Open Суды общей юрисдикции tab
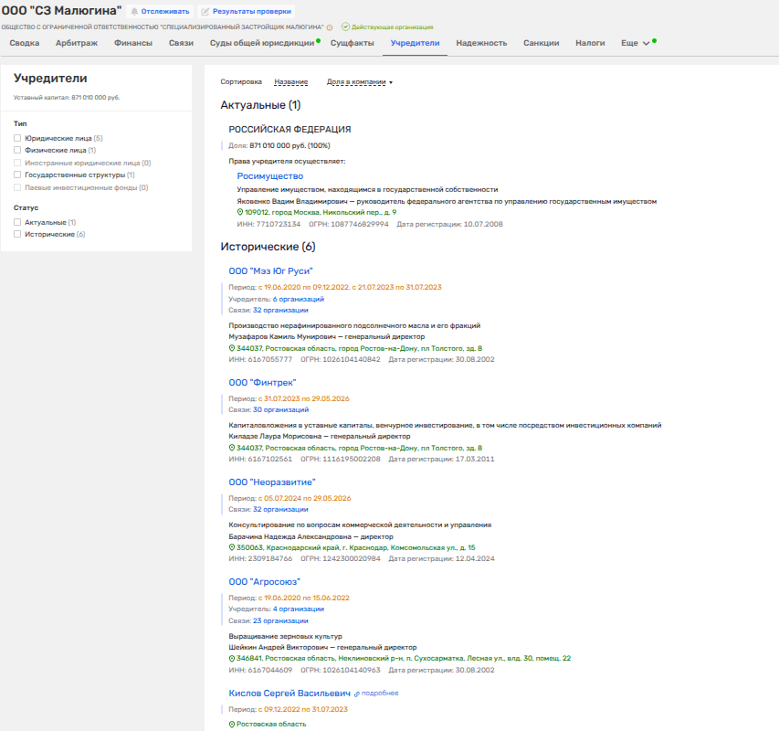The height and width of the screenshot is (731, 779). [262, 43]
